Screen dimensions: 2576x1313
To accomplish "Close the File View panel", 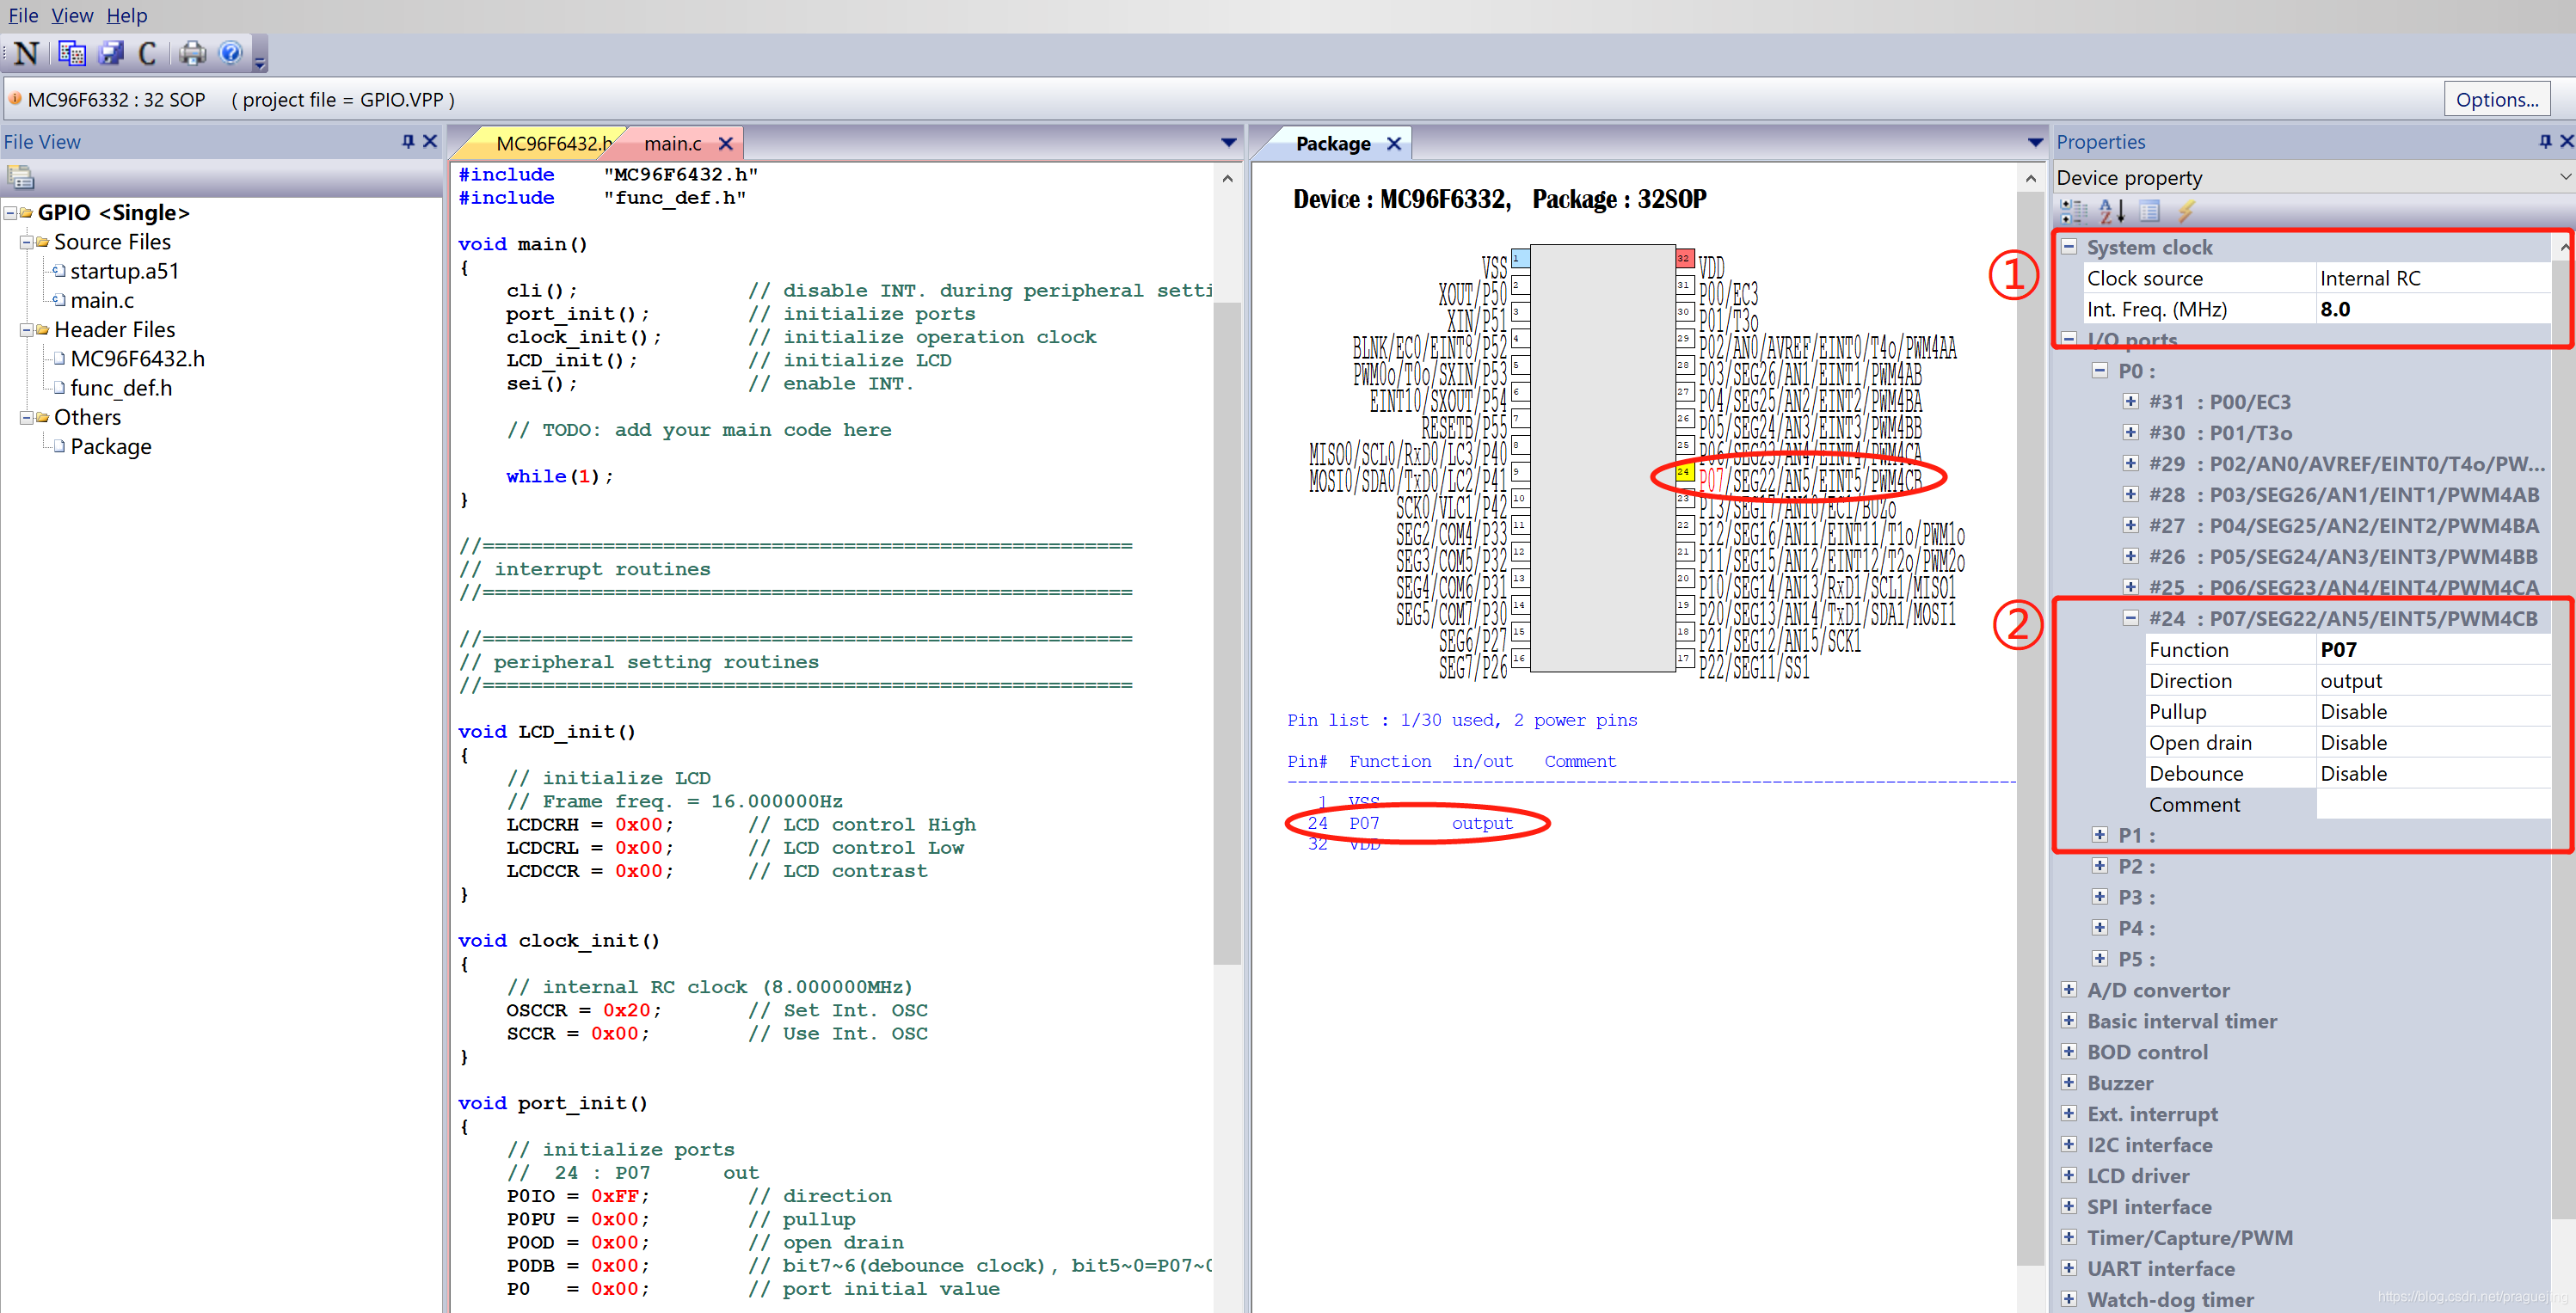I will click(430, 141).
